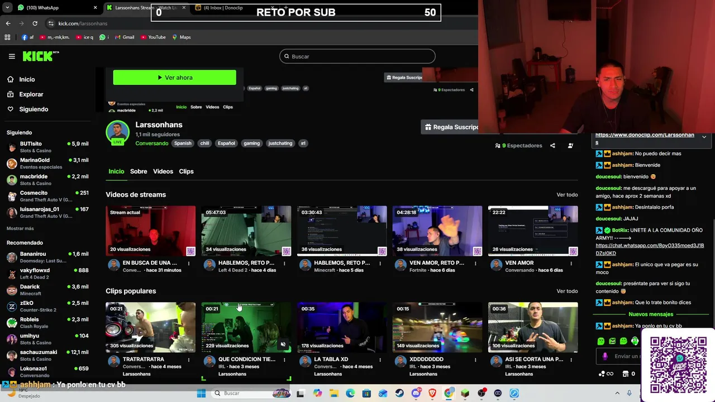Image resolution: width=715 pixels, height=402 pixels.
Task: Open the 04:28:18 stream video thumbnail
Action: (x=437, y=231)
